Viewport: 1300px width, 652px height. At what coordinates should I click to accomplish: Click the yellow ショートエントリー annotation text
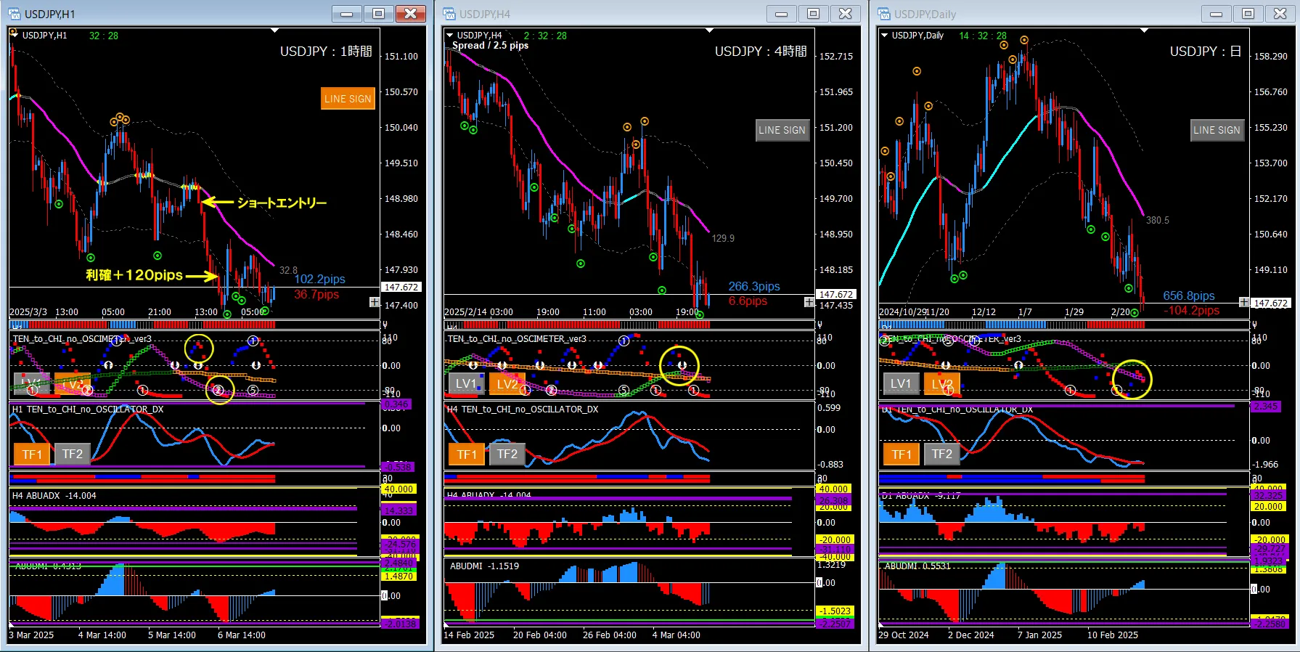[x=282, y=203]
